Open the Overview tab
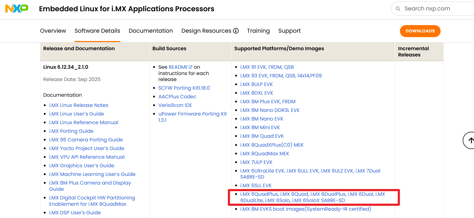This screenshot has width=474, height=218. [x=53, y=31]
